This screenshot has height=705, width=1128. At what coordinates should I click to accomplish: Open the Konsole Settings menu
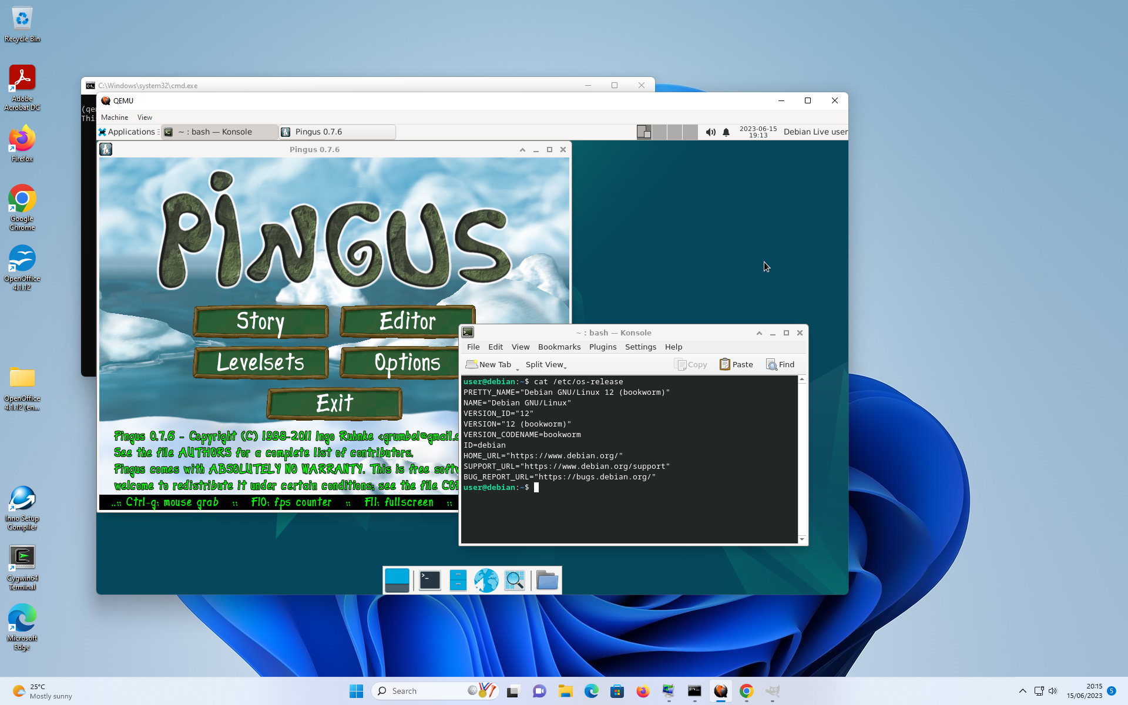(x=640, y=347)
